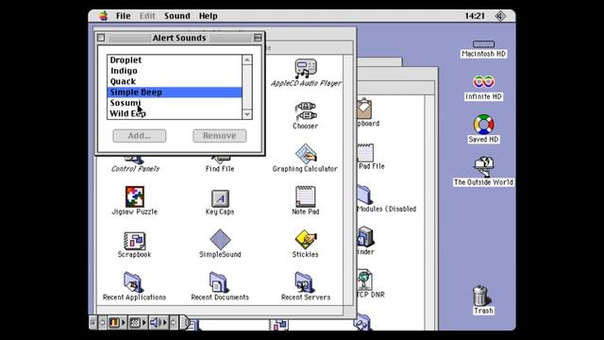
Task: Collapse the Control Strip using its end tab
Action: click(x=185, y=323)
